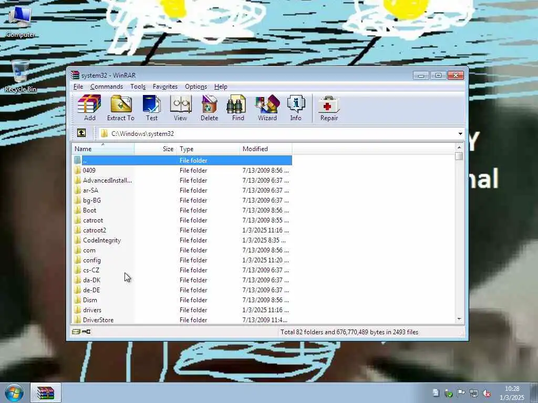
Task: Click the muted volume tray icon
Action: (487, 394)
